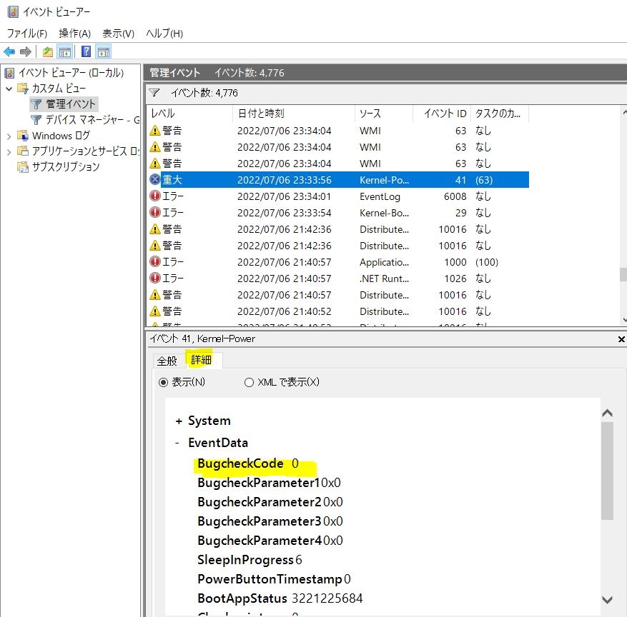The image size is (627, 617).
Task: Click the critical icon of Kernel-Power row
Action: pos(154,180)
